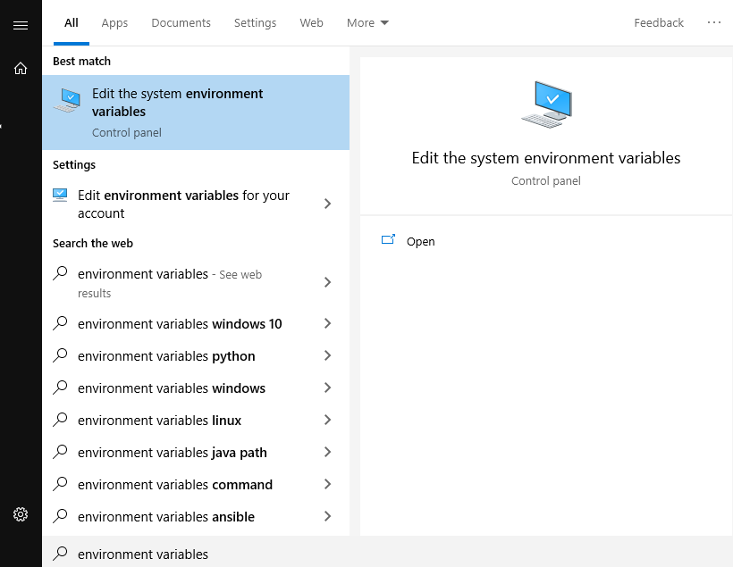Click the three-dots options icon
The width and height of the screenshot is (733, 567).
713,22
